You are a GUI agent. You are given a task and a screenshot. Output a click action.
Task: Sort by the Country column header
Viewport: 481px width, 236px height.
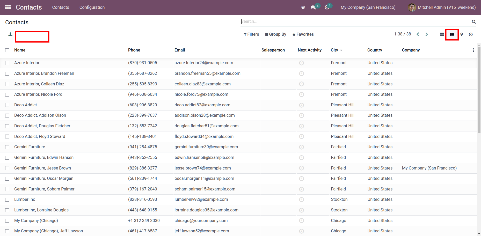(x=375, y=50)
